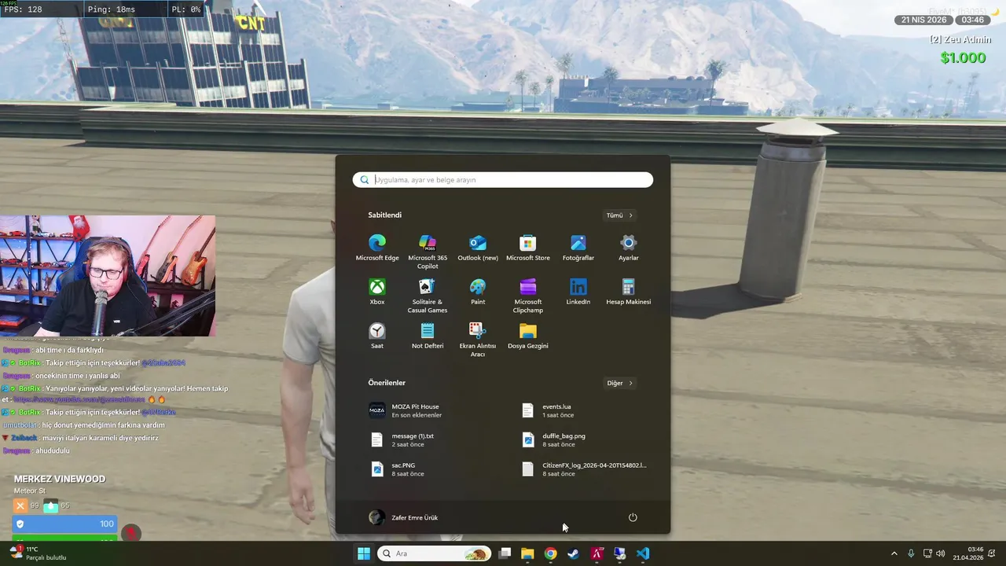Click the webcam overlay thumbnail
1006x566 pixels.
click(x=108, y=276)
